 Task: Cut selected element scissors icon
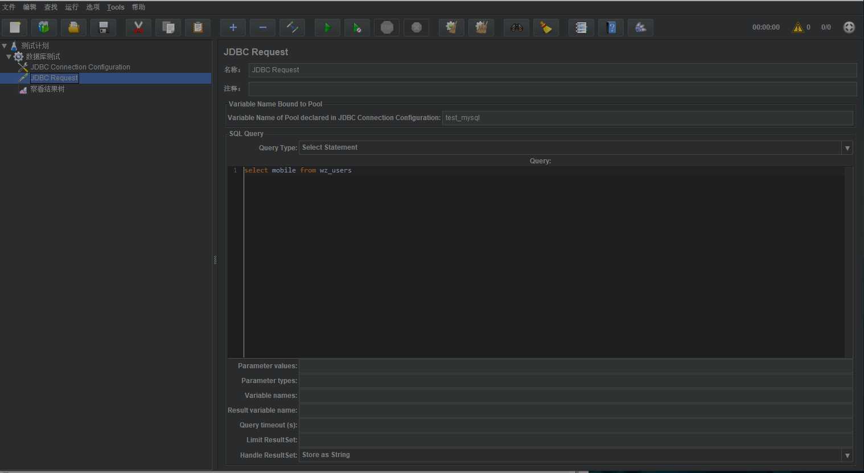click(x=138, y=27)
